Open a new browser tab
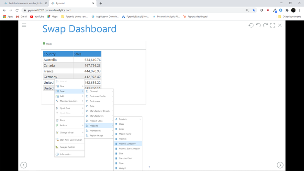 pyautogui.click(x=101, y=3)
